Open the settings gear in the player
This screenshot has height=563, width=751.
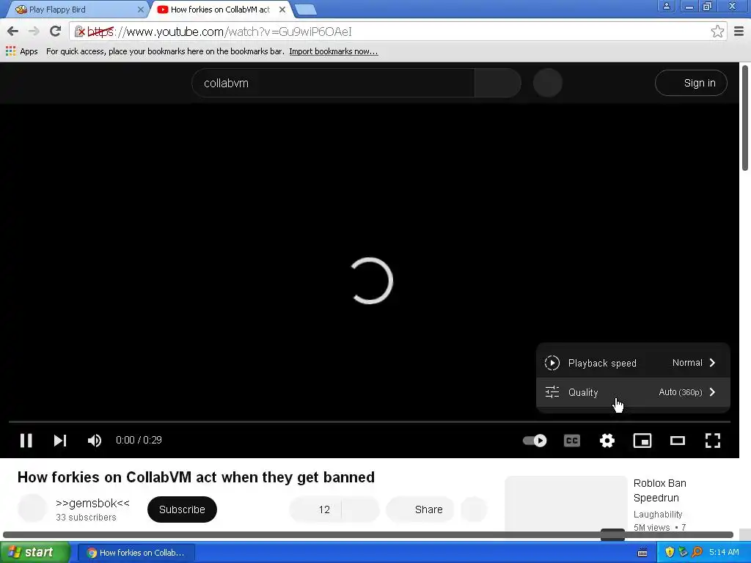point(607,441)
